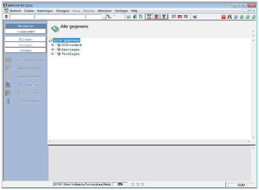Image resolution: width=259 pixels, height=190 pixels.
Task: Toggle the tree view mode toolbar button
Action: tap(149, 17)
